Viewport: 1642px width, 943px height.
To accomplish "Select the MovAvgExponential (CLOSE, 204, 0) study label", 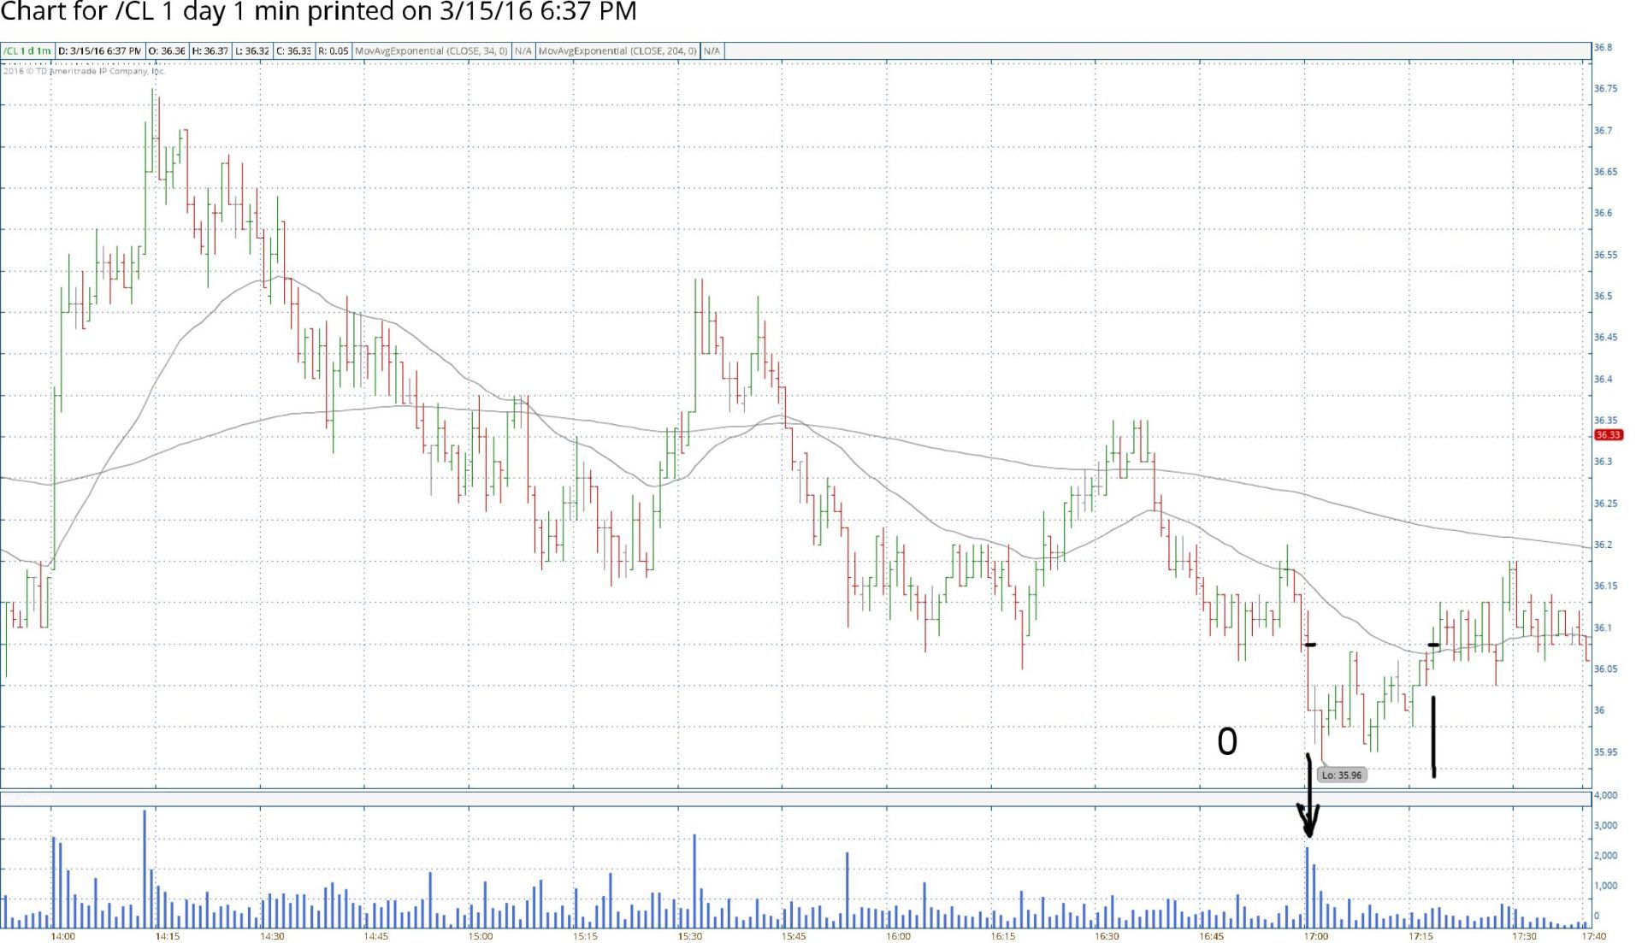I will pos(617,51).
